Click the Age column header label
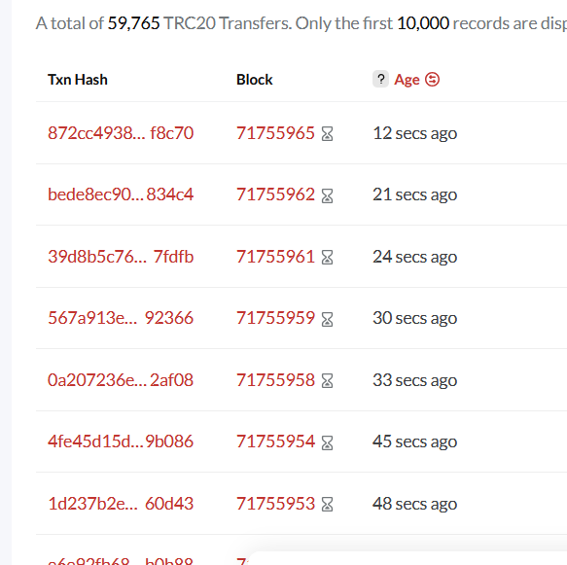The image size is (567, 565). coord(407,80)
